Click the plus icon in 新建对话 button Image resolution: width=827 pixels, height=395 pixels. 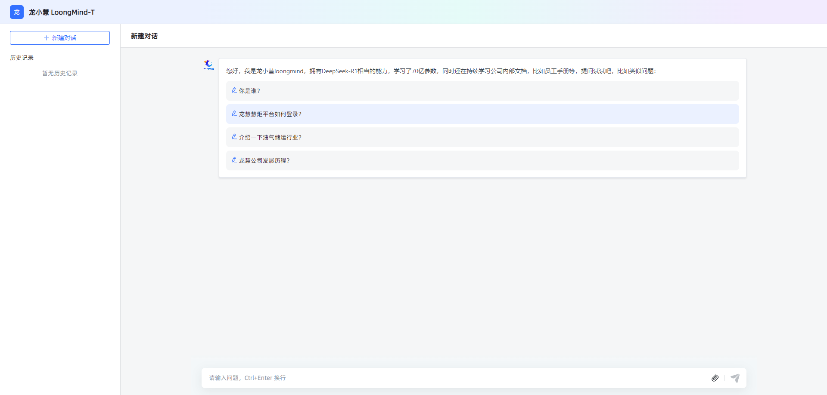click(47, 38)
